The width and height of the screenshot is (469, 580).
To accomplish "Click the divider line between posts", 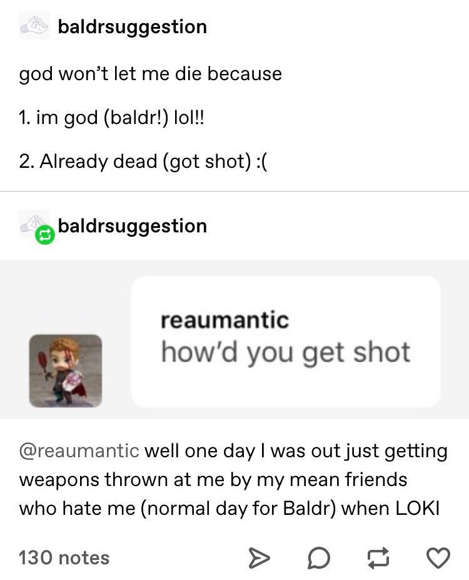I will coord(234,191).
